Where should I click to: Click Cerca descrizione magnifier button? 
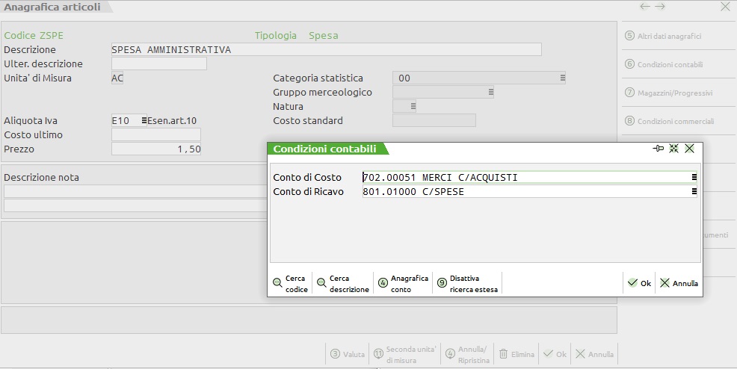342,283
